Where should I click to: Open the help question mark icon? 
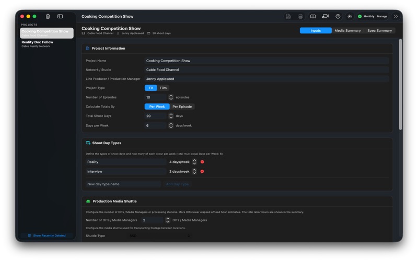click(338, 16)
